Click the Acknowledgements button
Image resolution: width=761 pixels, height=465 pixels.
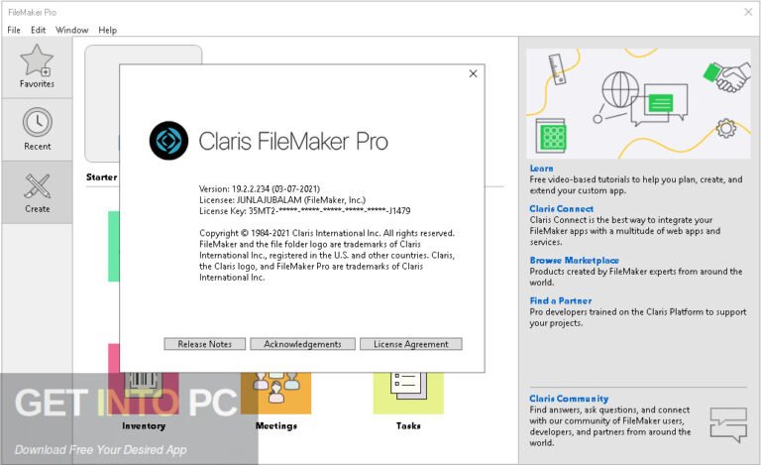(x=302, y=344)
